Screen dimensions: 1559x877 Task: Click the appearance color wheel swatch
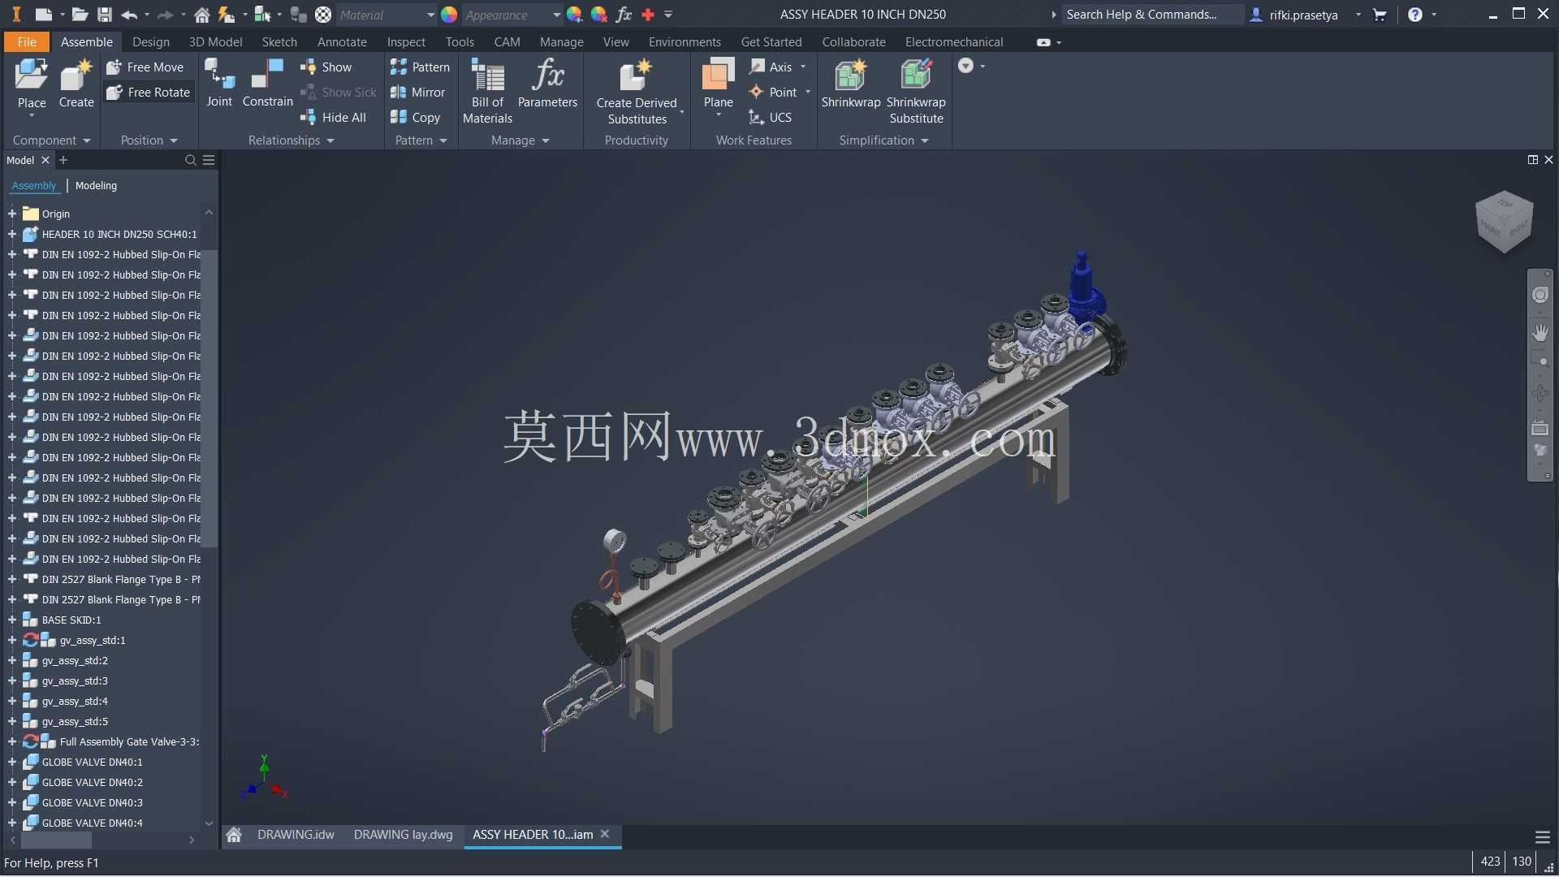[449, 15]
